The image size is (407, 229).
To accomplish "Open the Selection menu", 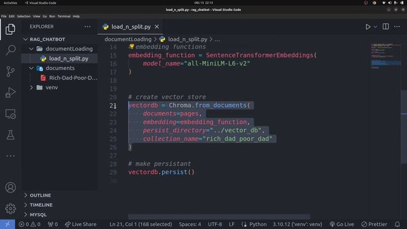I will coord(24,16).
